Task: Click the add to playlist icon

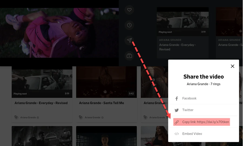Action: pos(129,56)
